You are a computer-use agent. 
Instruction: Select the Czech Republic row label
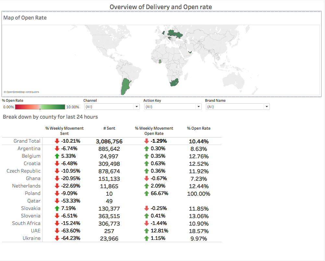click(x=23, y=171)
